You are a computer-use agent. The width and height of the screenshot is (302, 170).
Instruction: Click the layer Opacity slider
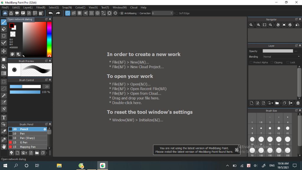(x=278, y=51)
